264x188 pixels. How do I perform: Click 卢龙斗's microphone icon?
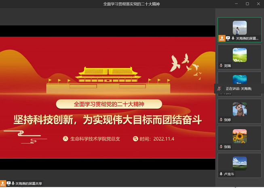tap(221, 174)
